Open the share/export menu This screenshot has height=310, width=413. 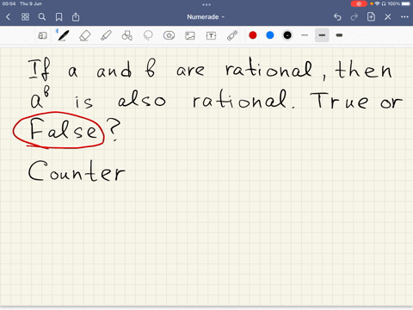76,17
